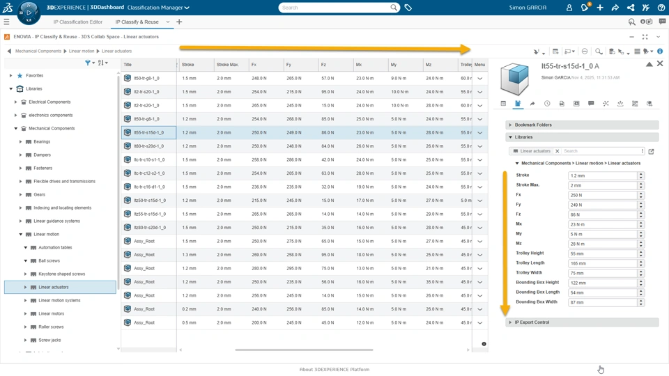Click the circled-minus Remove icon in toolbar
The height and width of the screenshot is (376, 669).
[585, 51]
